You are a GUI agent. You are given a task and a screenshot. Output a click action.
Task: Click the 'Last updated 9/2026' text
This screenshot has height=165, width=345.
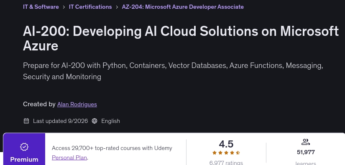[60, 121]
